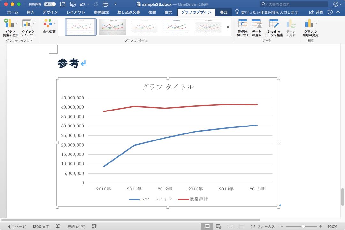
Task: Open the search options magnifier dropdown
Action: (x=264, y=4)
